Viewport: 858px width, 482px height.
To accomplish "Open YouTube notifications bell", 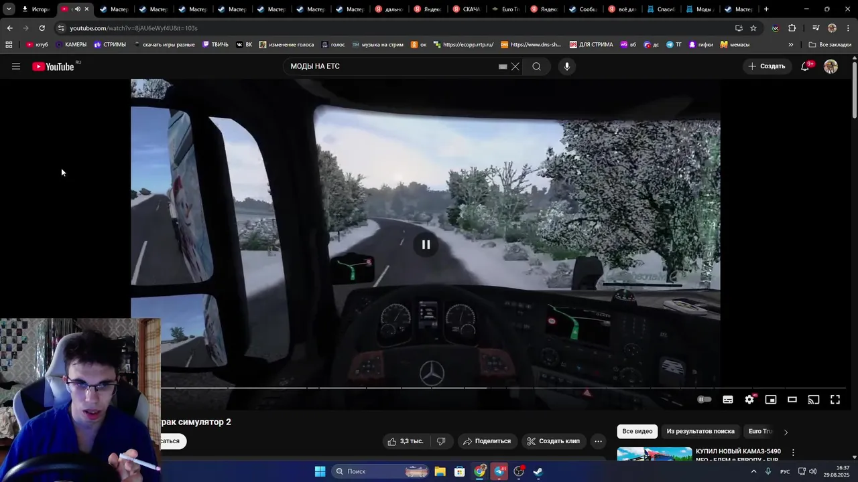I will tap(806, 66).
